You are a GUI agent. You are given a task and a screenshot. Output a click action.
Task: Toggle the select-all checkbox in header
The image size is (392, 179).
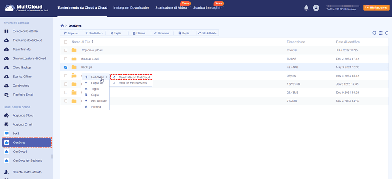pyautogui.click(x=66, y=42)
